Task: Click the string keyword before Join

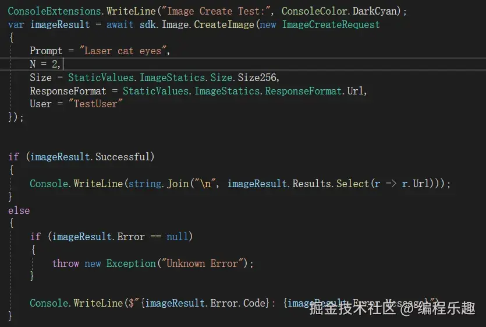Action: (x=145, y=184)
